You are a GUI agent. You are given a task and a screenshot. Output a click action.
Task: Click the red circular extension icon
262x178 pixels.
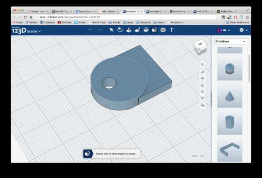click(x=235, y=17)
